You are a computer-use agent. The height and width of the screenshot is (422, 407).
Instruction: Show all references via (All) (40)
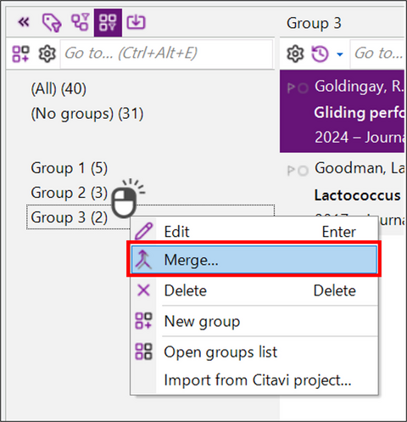(59, 89)
